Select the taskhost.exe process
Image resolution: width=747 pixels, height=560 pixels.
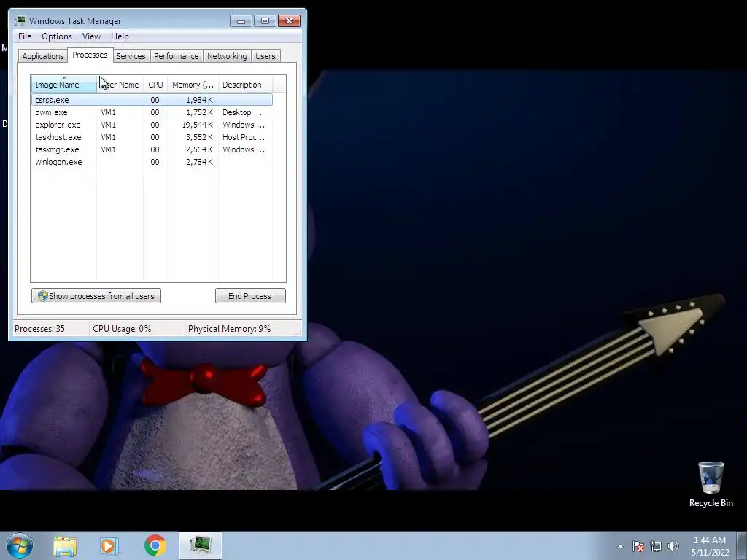152,137
